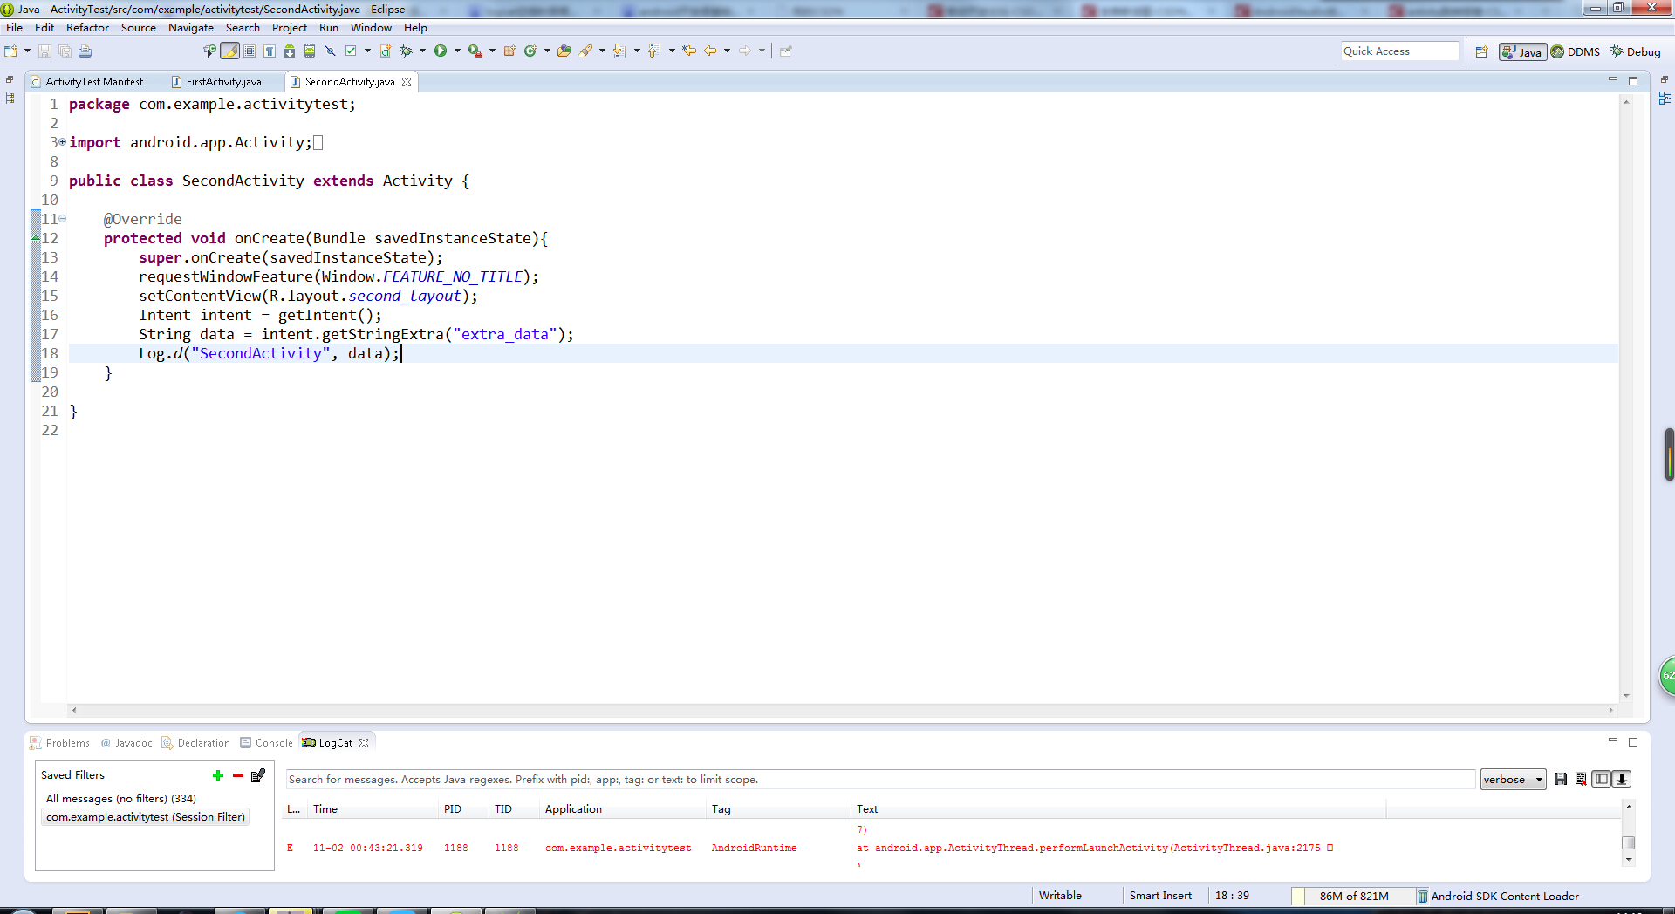Switch to the DDMS perspective
Viewport: 1675px width, 914px height.
[x=1576, y=52]
